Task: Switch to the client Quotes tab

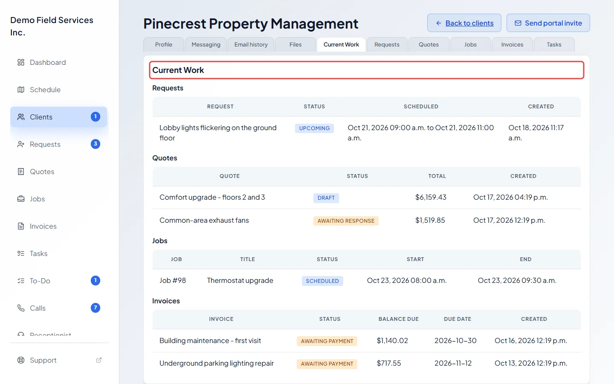Action: point(429,44)
